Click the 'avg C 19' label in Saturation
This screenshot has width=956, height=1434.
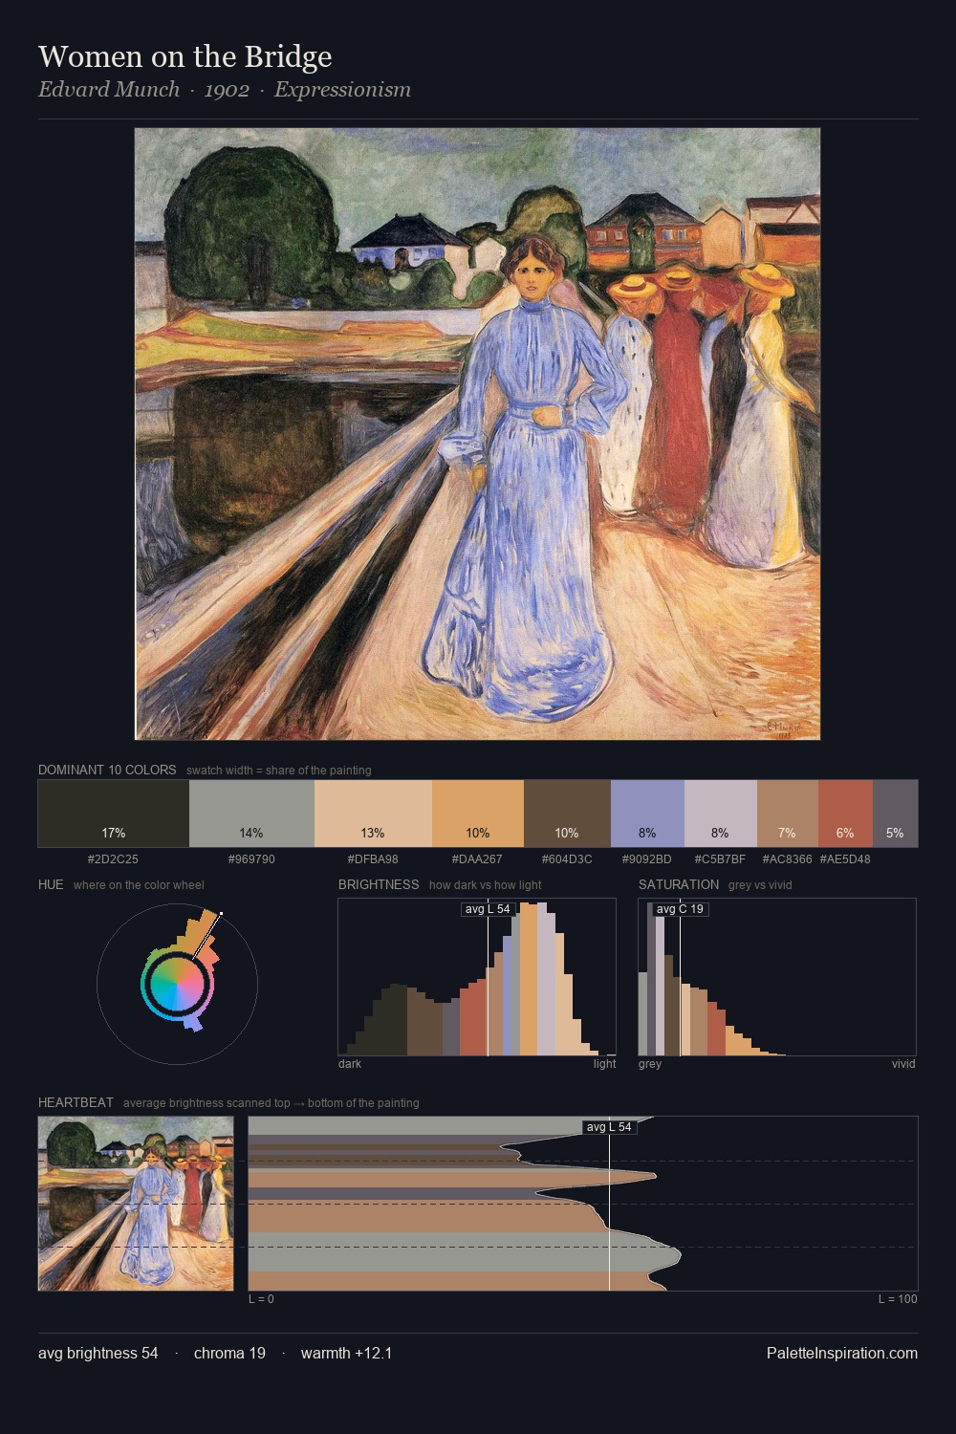point(680,909)
